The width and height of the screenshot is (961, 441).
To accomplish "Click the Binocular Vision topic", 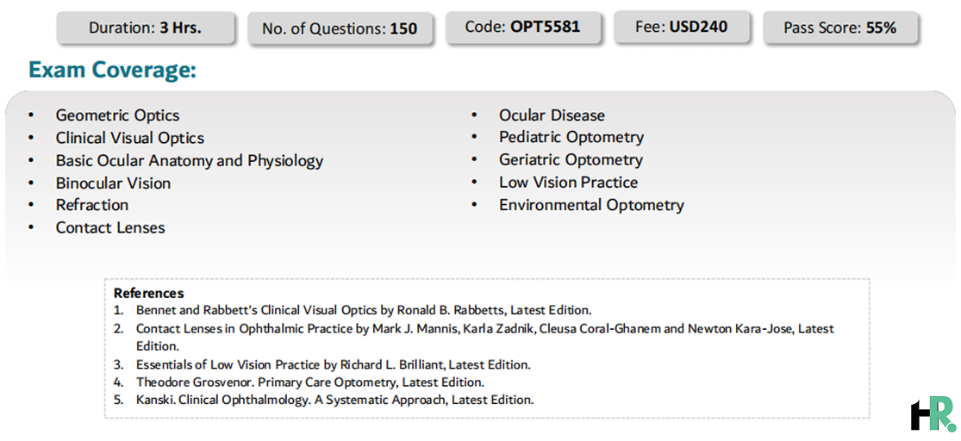I will (x=114, y=183).
